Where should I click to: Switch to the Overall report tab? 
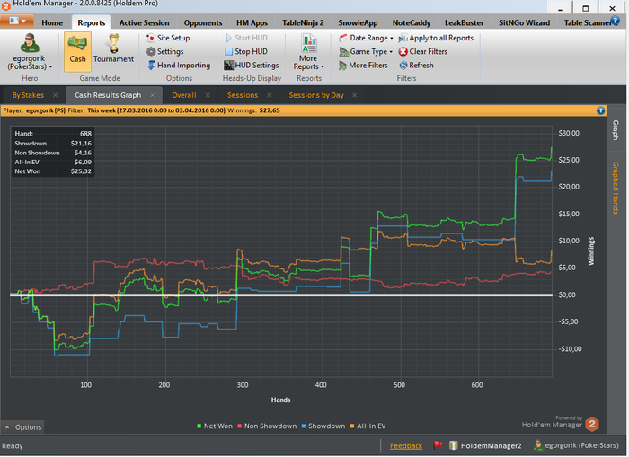pyautogui.click(x=184, y=95)
